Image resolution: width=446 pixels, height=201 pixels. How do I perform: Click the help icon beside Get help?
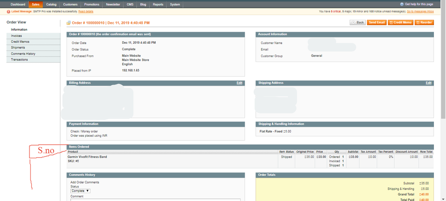point(402,4)
